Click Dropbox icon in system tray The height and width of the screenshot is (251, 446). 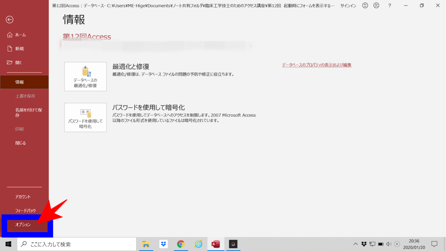tap(364, 244)
